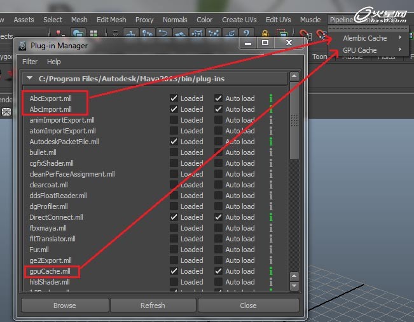The height and width of the screenshot is (322, 414).
Task: Open info for atomImportExport.mll plug-in
Action: coord(271,131)
